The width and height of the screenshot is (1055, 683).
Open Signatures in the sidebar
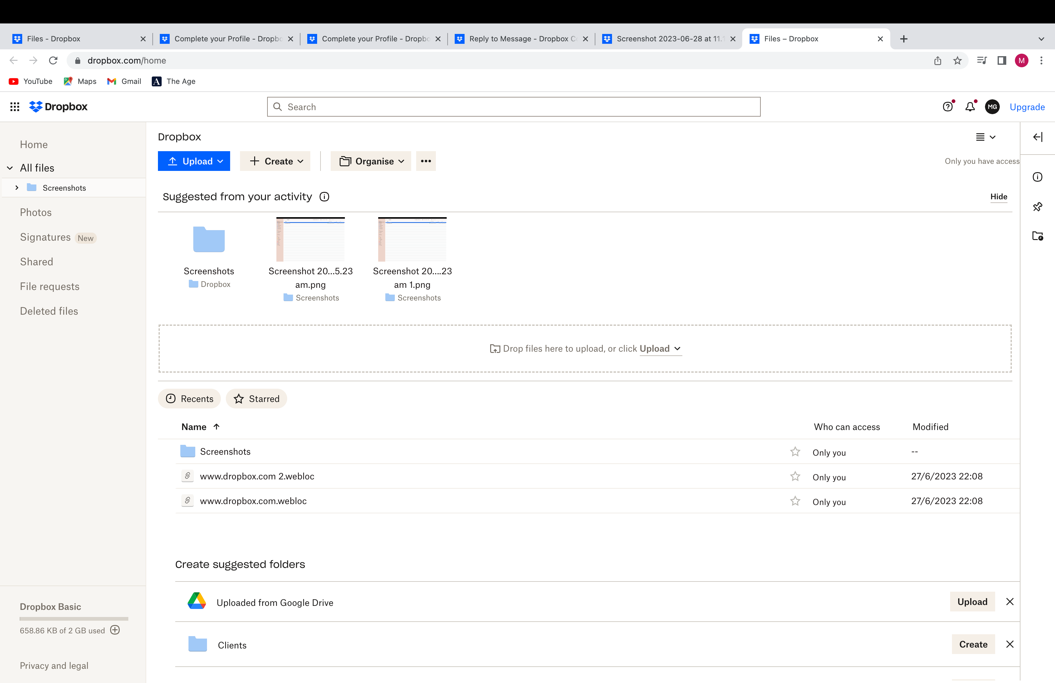[x=45, y=238]
